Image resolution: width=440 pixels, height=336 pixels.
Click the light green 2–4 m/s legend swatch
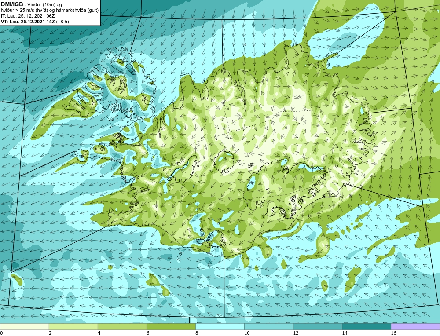(x=73, y=326)
